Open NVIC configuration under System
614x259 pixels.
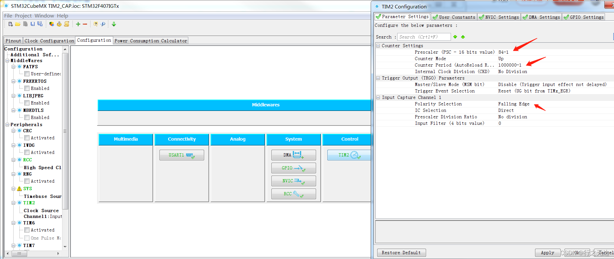click(x=293, y=181)
